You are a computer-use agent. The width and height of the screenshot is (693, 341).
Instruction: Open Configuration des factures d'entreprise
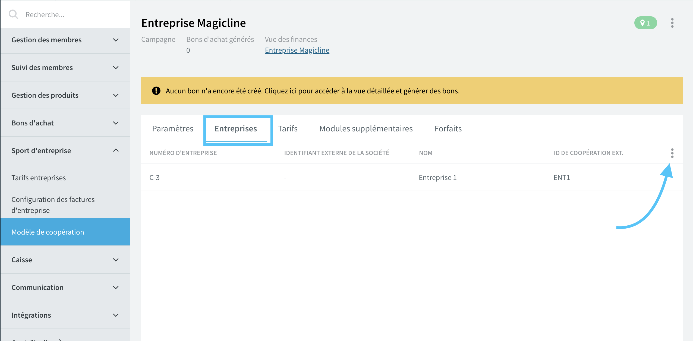53,205
